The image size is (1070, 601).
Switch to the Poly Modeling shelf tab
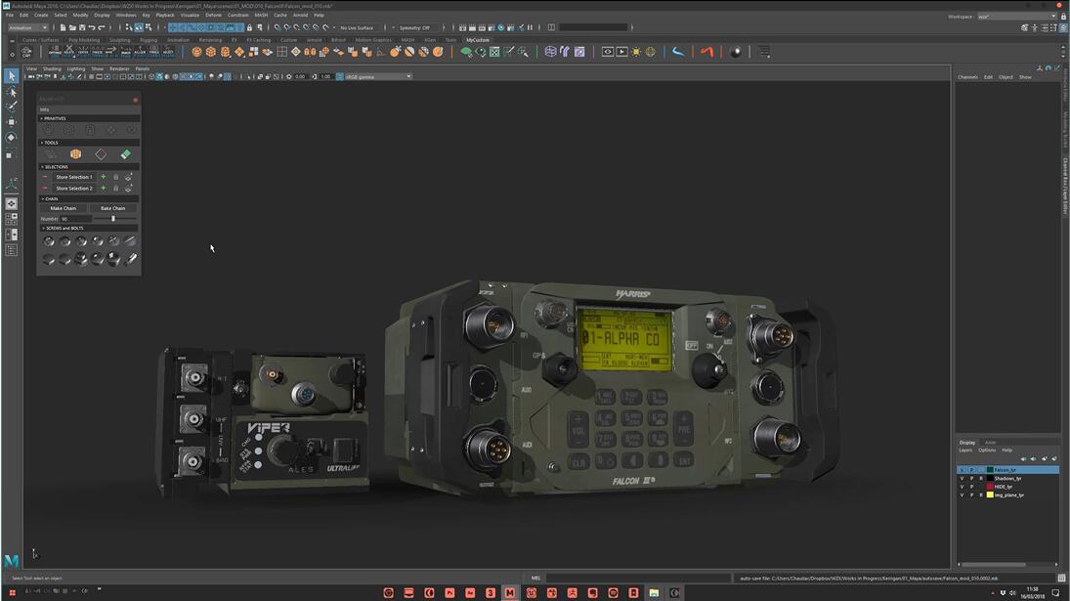pyautogui.click(x=85, y=40)
